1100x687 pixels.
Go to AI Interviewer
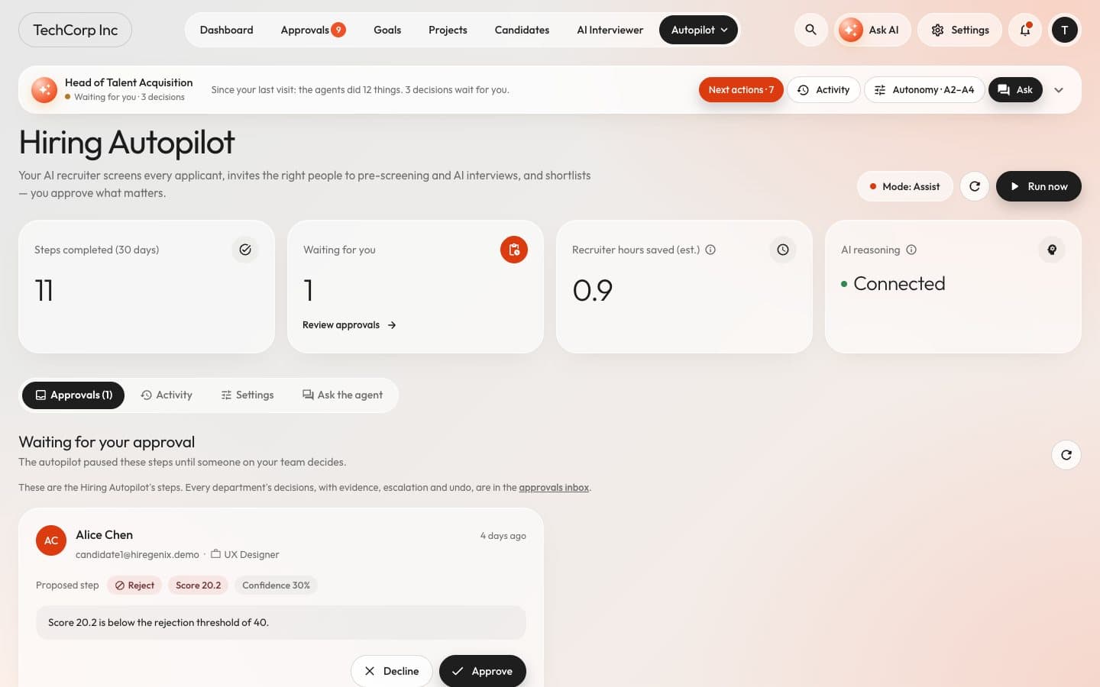coord(610,30)
